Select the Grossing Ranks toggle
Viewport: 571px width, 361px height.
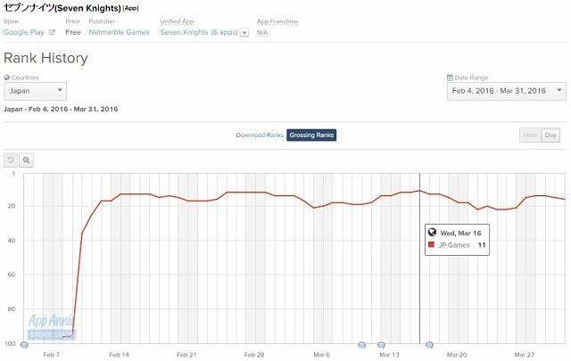click(311, 135)
